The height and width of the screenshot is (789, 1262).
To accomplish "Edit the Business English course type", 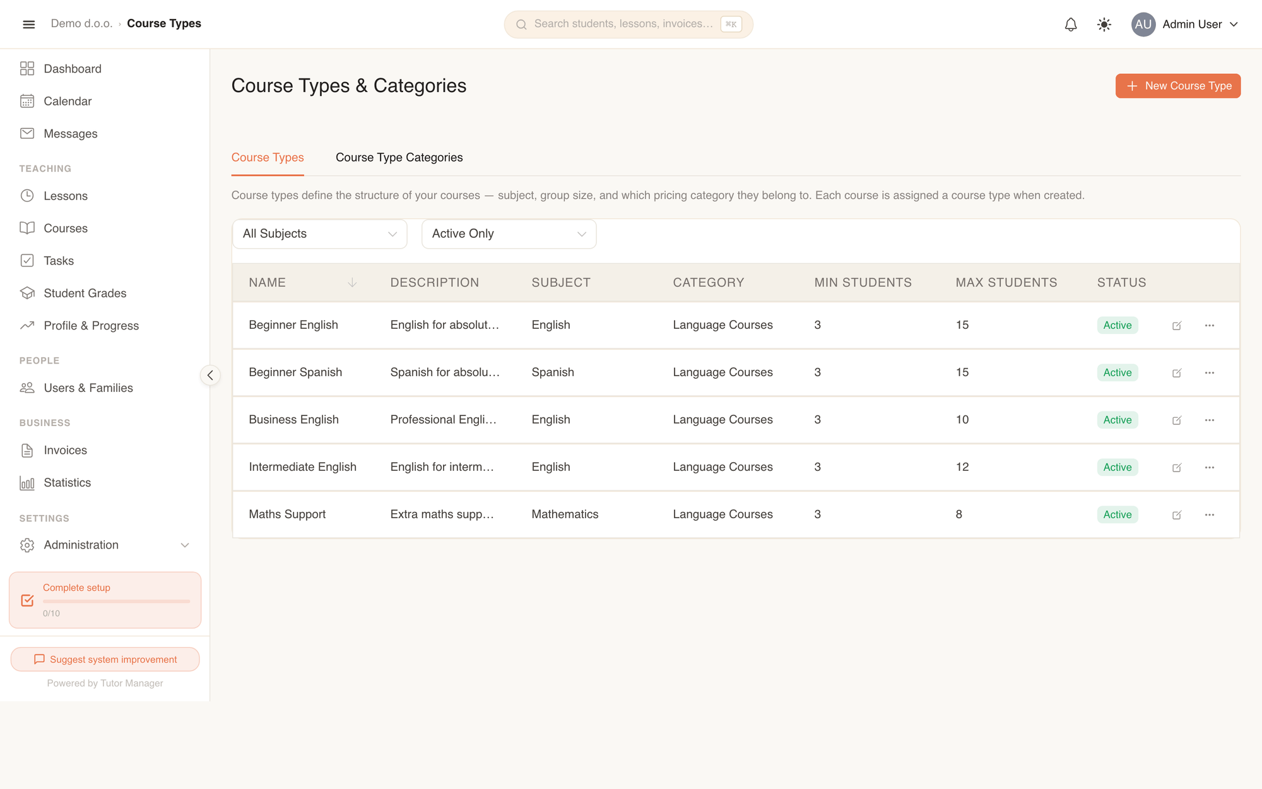I will [x=1177, y=420].
